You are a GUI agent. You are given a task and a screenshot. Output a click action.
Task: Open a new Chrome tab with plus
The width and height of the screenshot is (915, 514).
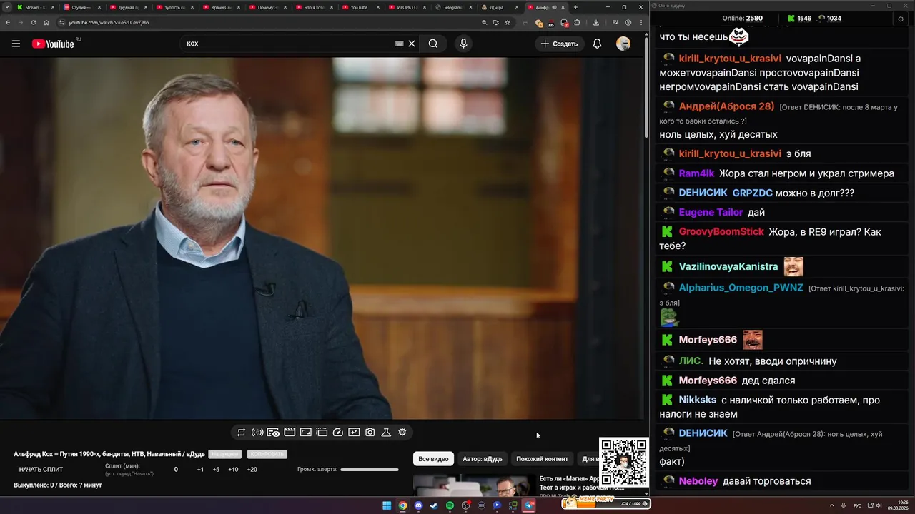click(575, 7)
